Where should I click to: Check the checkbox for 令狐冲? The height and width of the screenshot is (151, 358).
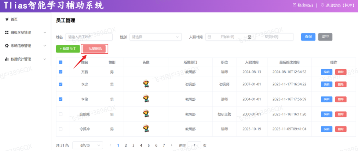(x=61, y=129)
